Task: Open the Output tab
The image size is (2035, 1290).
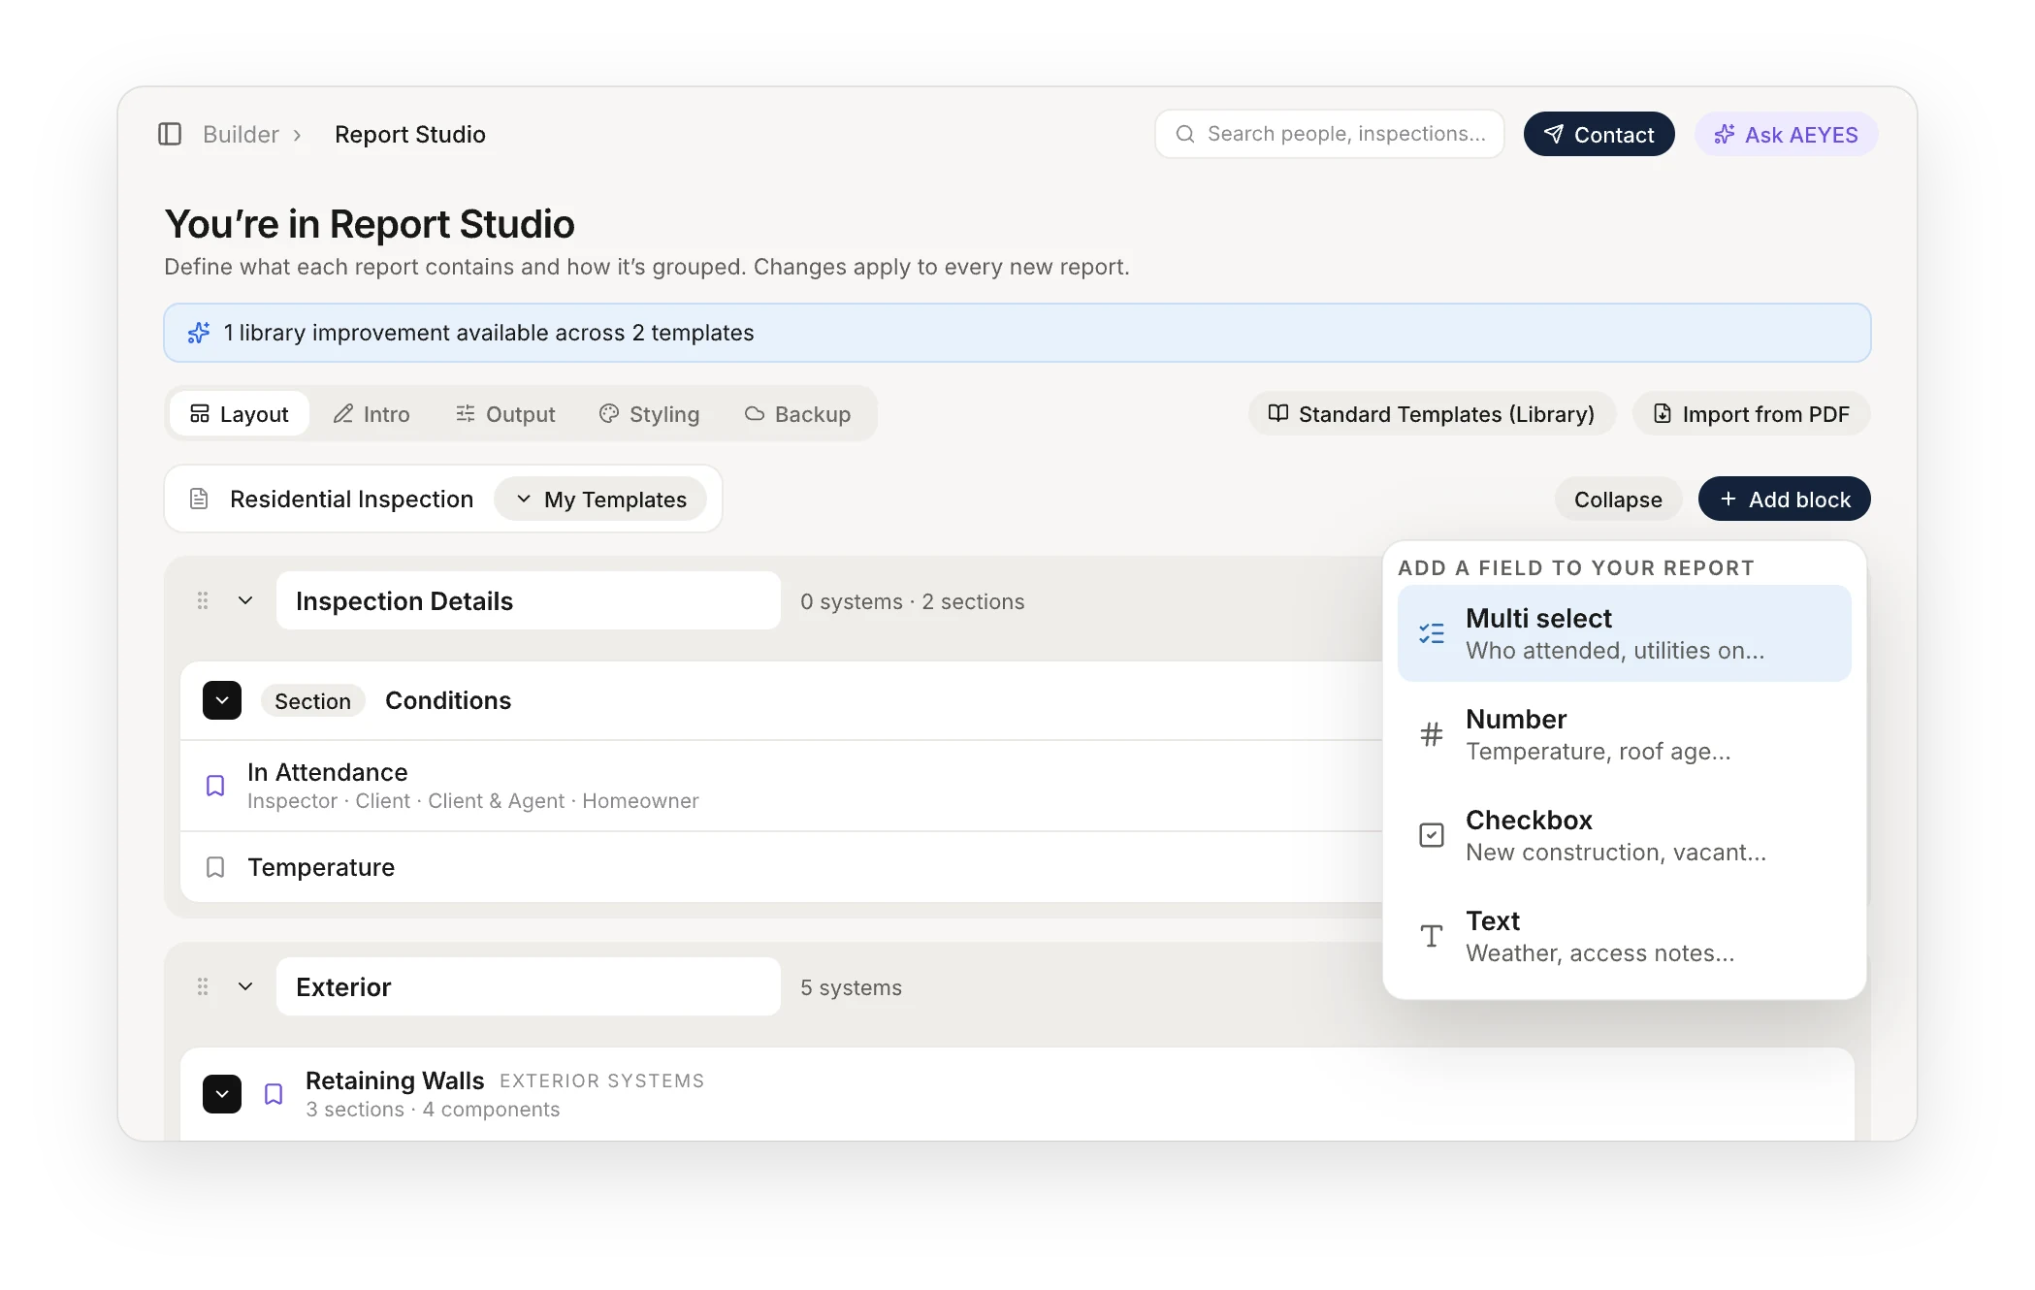Action: (x=505, y=414)
